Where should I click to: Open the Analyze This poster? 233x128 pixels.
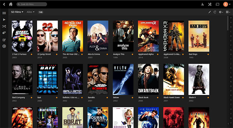[123, 36]
